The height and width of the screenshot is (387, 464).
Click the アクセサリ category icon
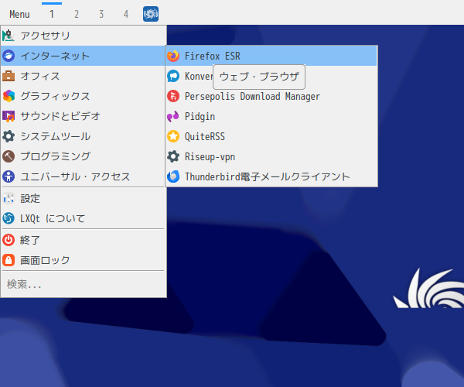click(x=9, y=36)
